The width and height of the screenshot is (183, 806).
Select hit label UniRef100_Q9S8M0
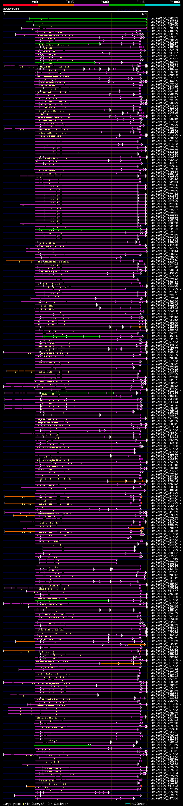pos(164,792)
